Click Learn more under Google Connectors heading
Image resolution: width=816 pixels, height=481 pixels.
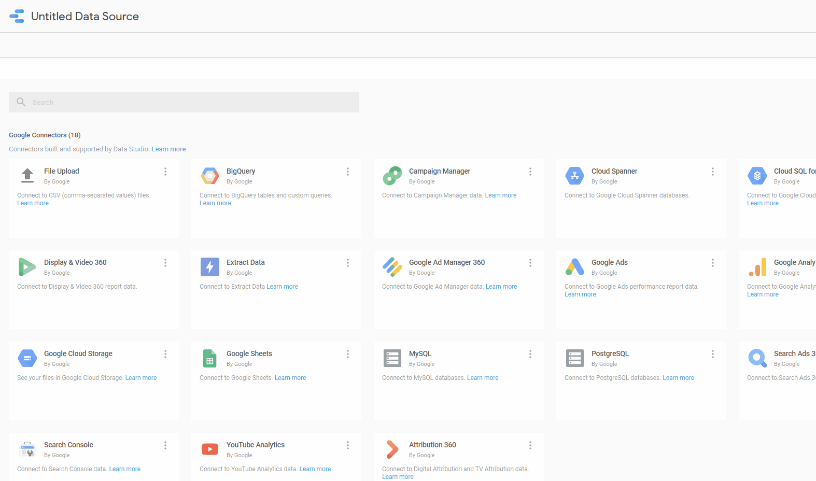coord(168,149)
